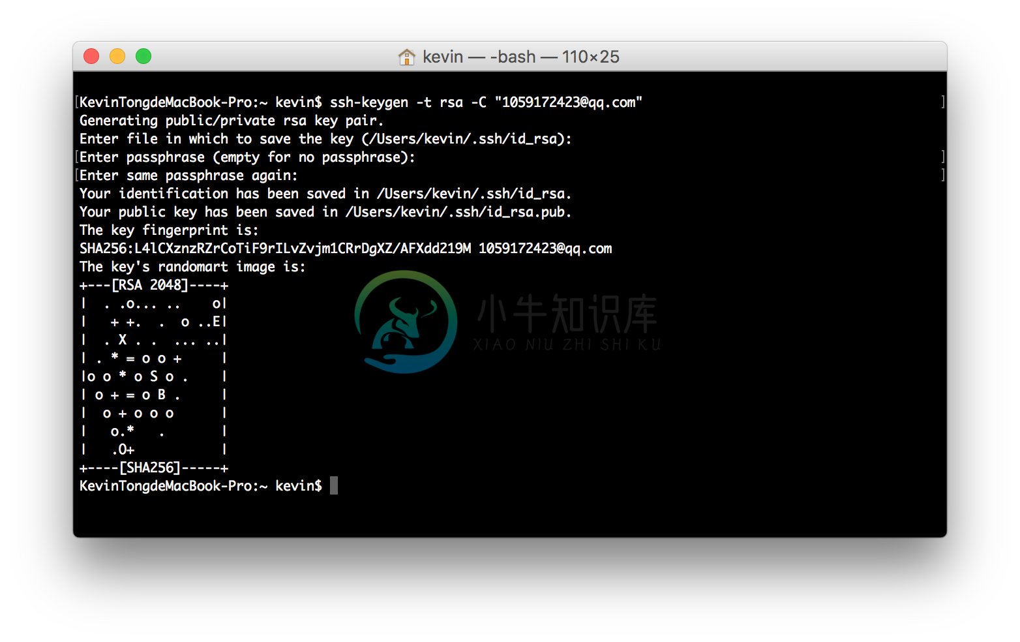
Task: Click the "1059172423@qq.com" quoted email in command
Action: [569, 102]
